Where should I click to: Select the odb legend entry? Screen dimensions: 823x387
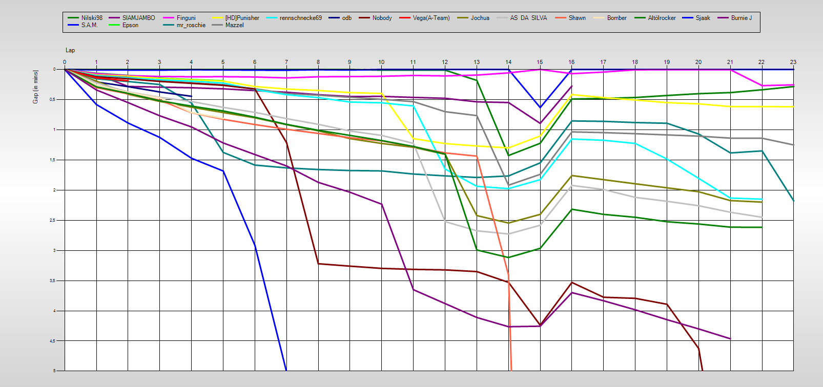[346, 18]
